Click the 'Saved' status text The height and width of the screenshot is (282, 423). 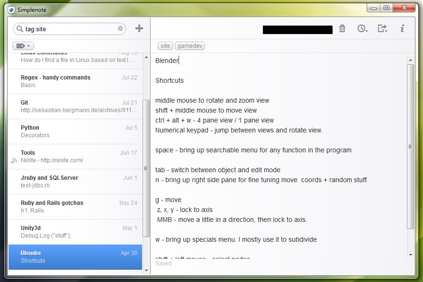point(163,264)
